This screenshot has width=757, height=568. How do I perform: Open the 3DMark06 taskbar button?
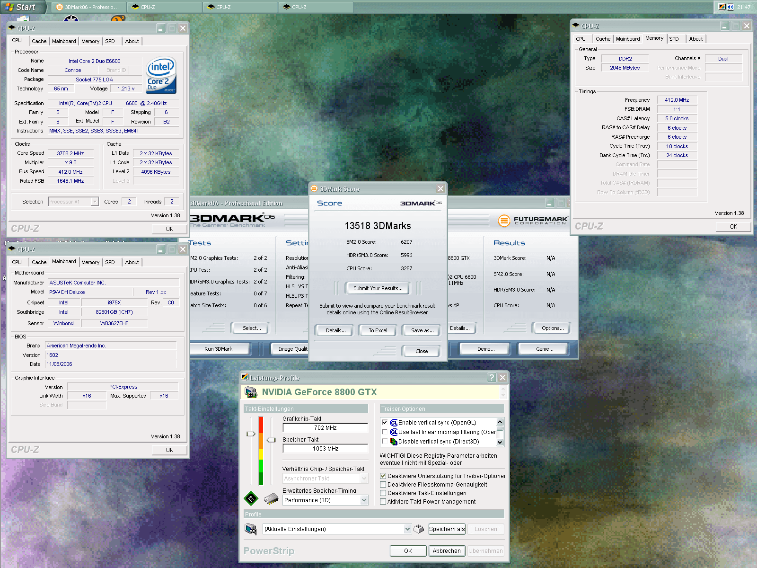pos(88,7)
